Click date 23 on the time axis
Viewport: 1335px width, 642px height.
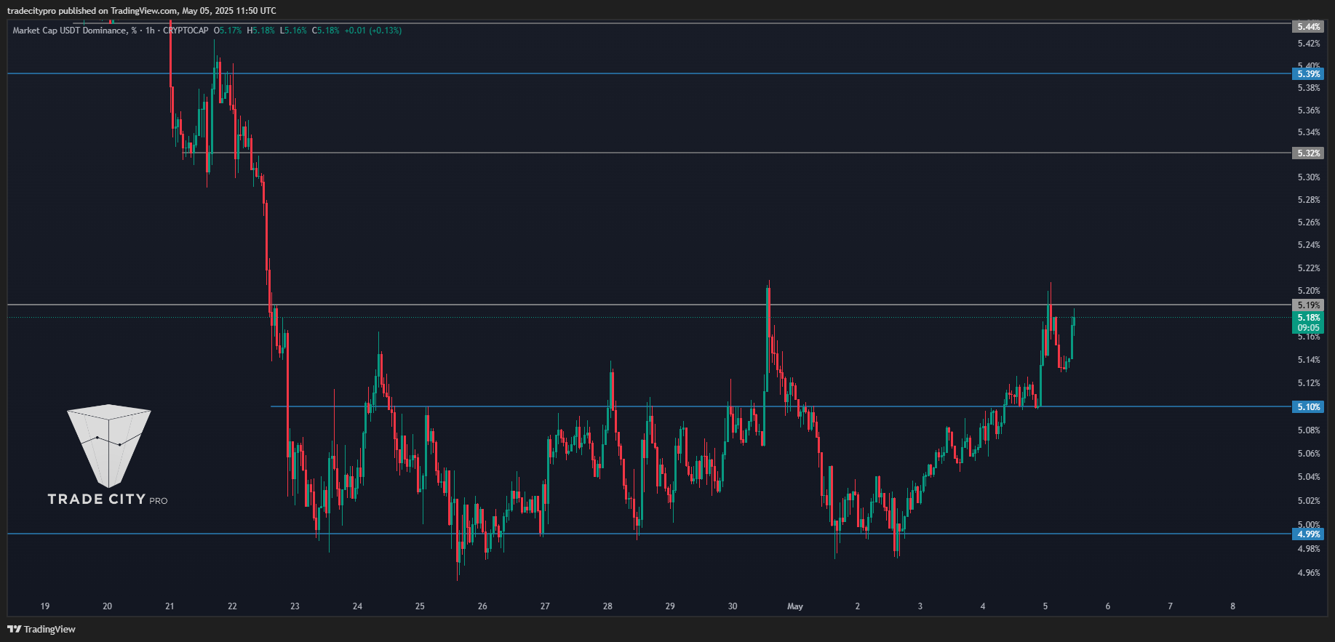pyautogui.click(x=295, y=606)
